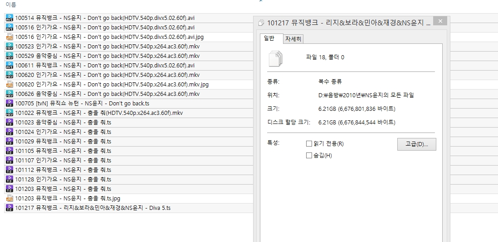Click the title bar icon of properties dialog
Image resolution: width=498 pixels, height=242 pixels.
(261, 23)
